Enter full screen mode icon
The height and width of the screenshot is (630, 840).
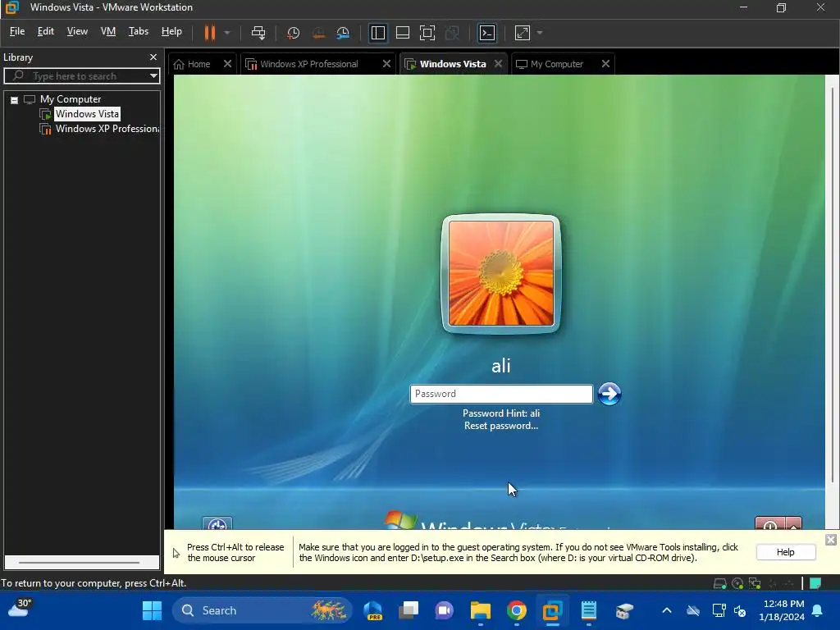click(x=427, y=33)
